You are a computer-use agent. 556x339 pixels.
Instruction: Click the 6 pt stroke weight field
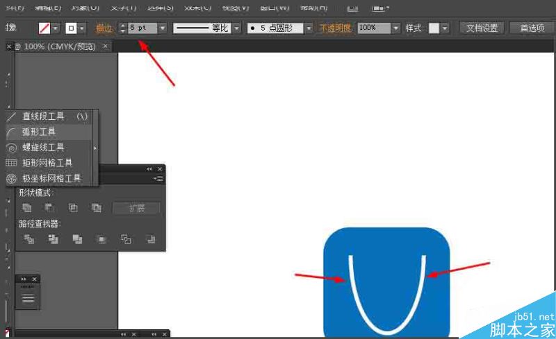(x=142, y=28)
